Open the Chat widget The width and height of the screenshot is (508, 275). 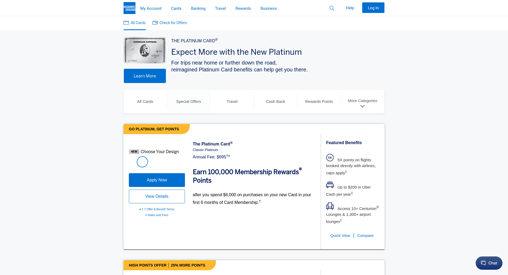coord(489,263)
